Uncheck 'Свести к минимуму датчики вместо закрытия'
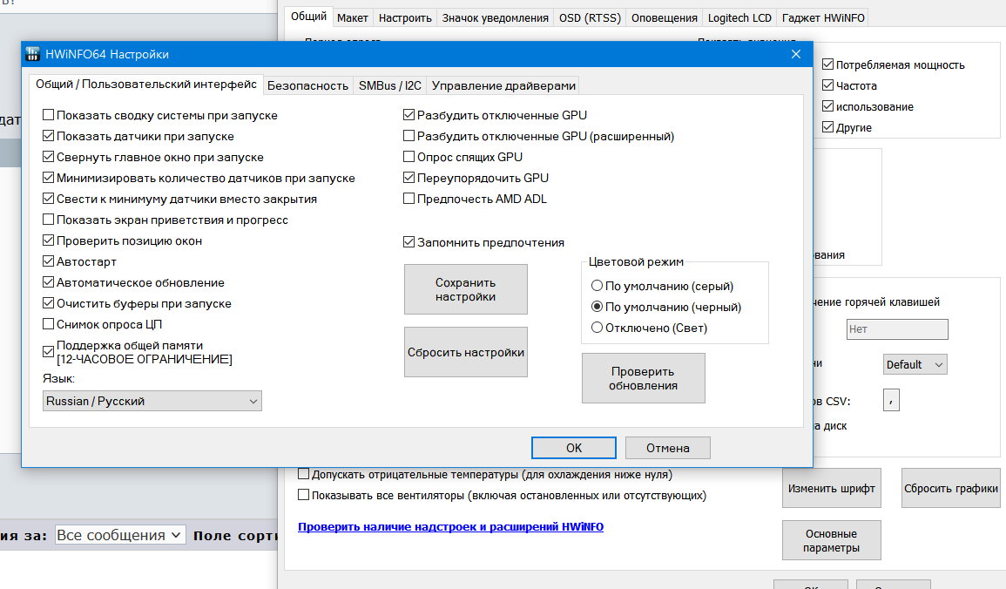 (x=48, y=199)
